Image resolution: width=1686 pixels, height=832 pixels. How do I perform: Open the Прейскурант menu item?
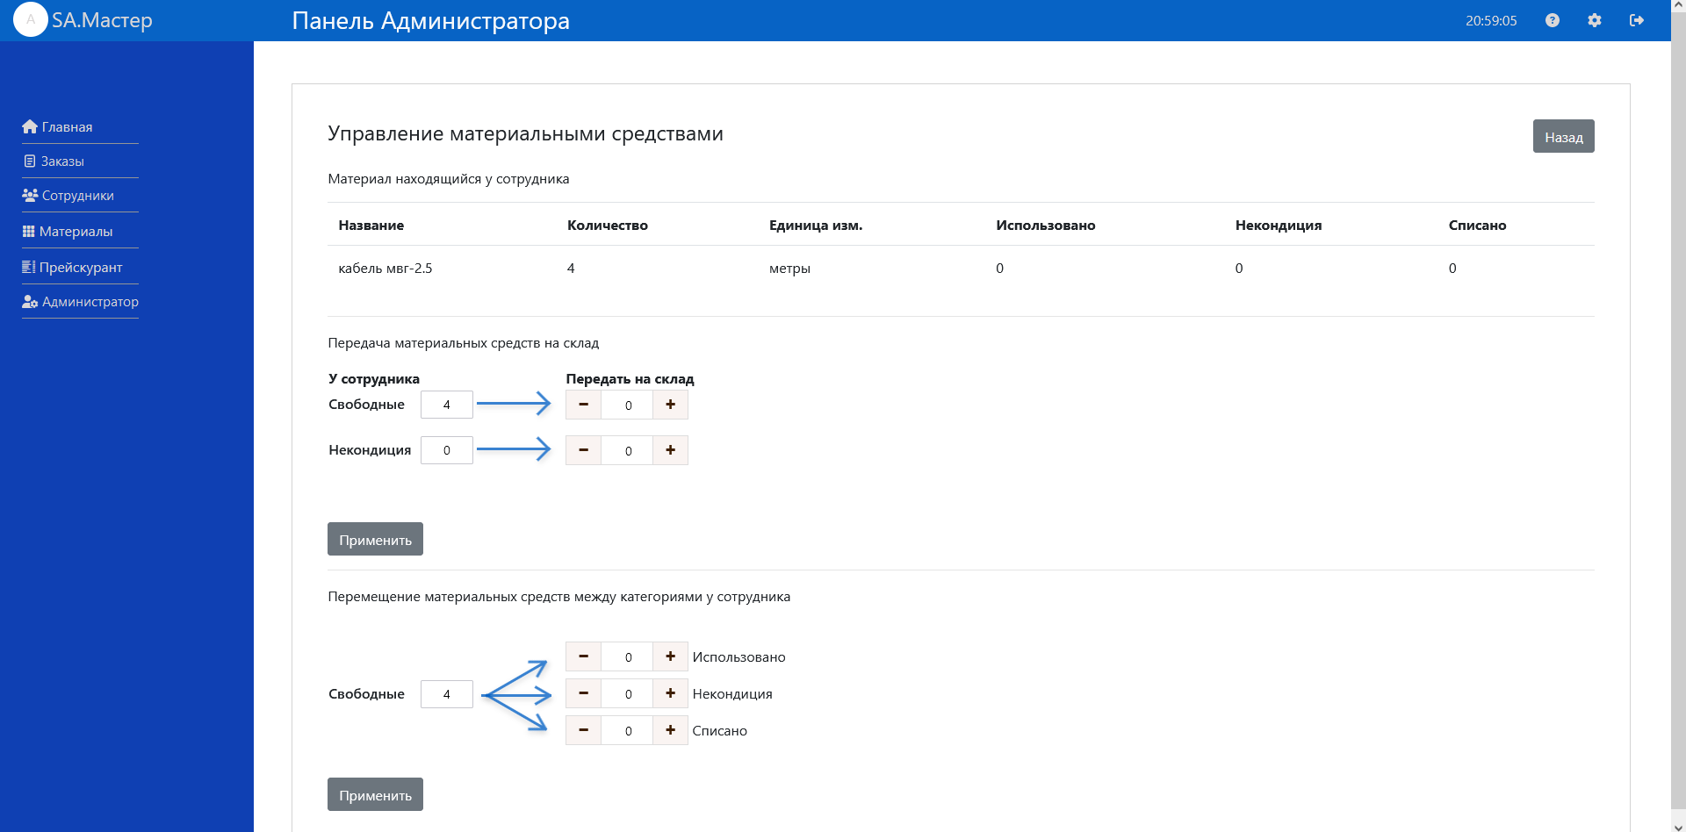(72, 268)
